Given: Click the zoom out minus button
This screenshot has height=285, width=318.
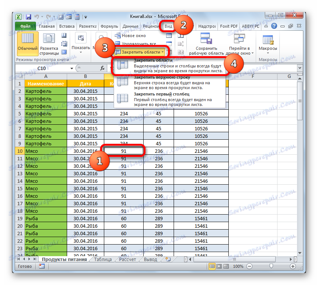Looking at the screenshot, I should pyautogui.click(x=249, y=266).
